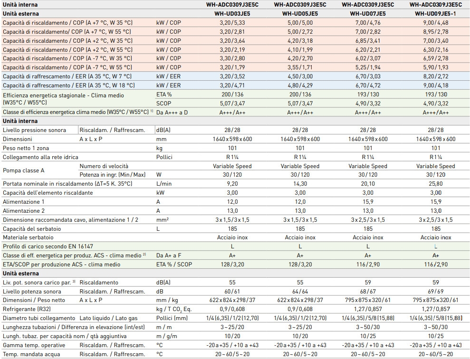Click the "Da A+ a F" unit cell
The image size is (470, 359).
169,255
